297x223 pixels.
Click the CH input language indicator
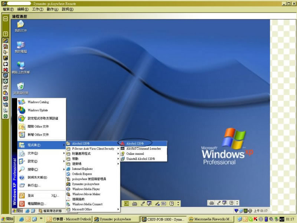coord(126,204)
